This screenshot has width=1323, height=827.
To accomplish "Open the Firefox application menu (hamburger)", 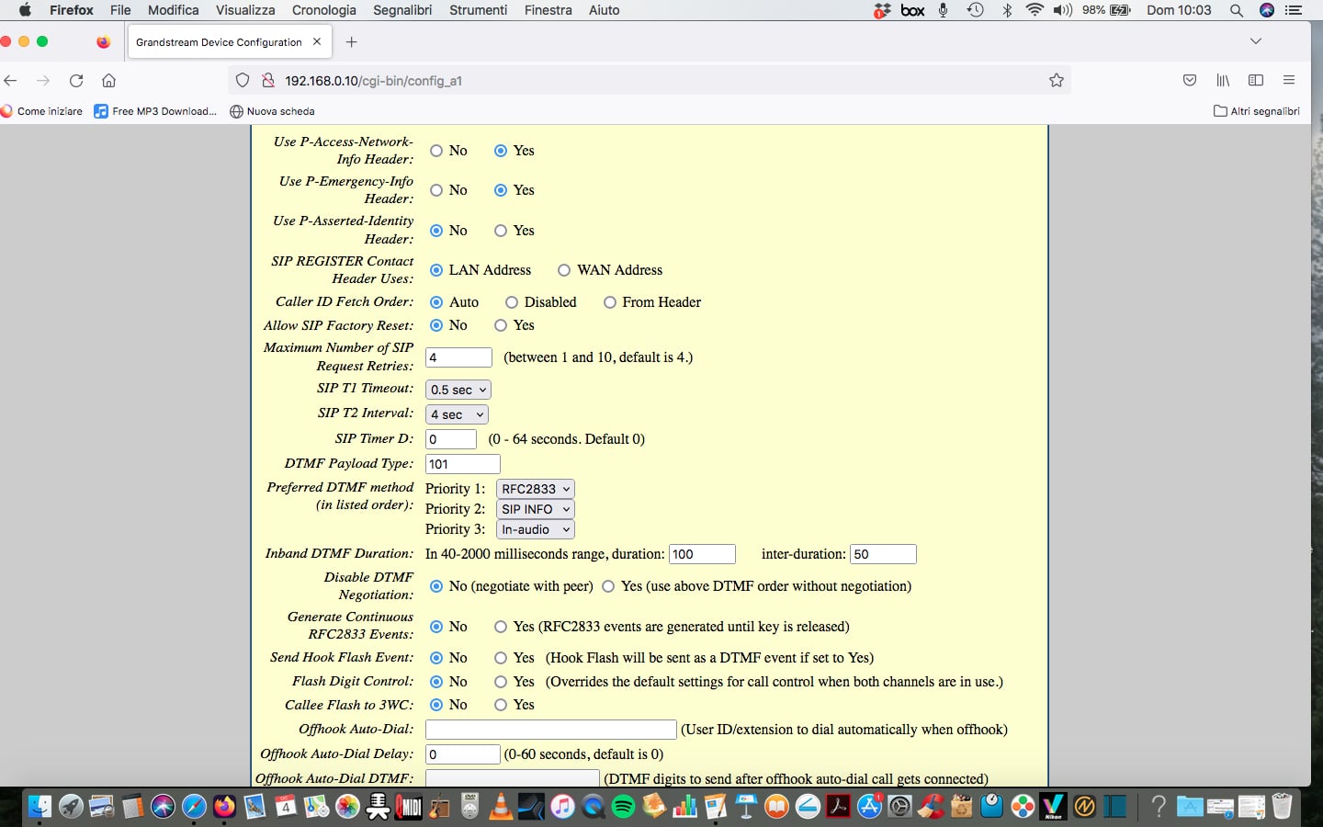I will (1289, 81).
